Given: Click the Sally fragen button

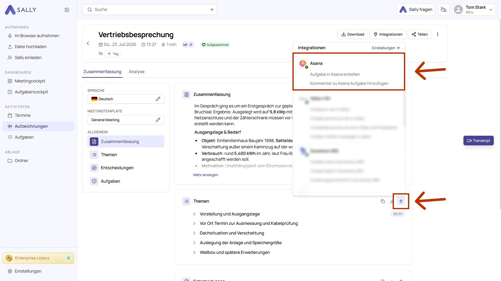Looking at the screenshot, I should tap(416, 10).
